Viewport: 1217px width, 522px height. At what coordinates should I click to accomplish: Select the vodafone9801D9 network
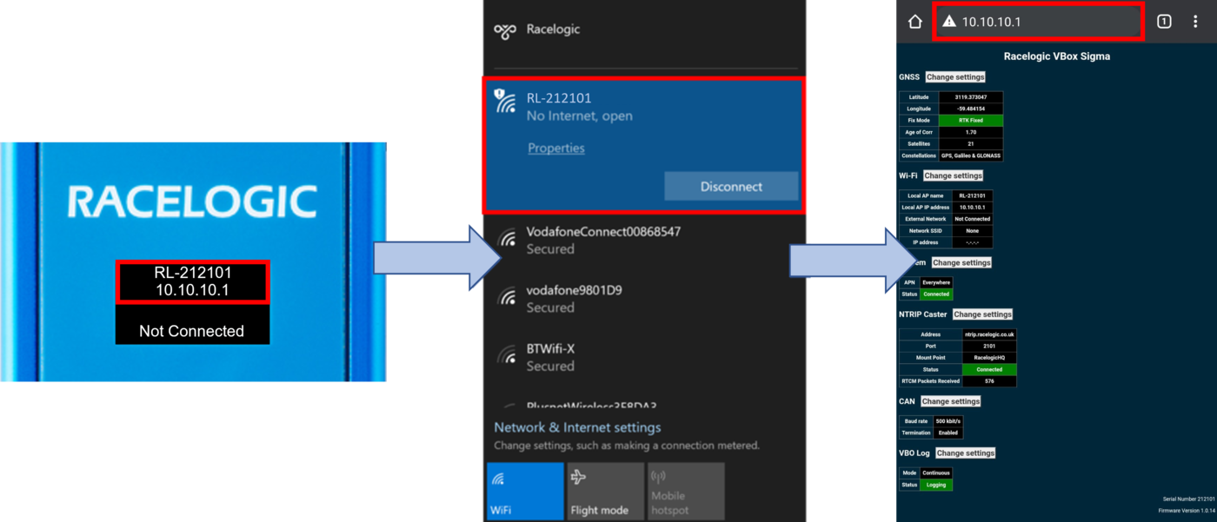[x=644, y=299]
